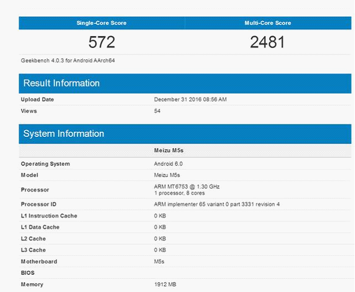The height and width of the screenshot is (292, 355).
Task: Click the Upload Date label
Action: [x=37, y=99]
